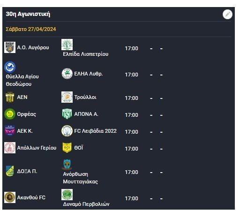Click the Ελπίδα Λιοπετρίου team logo
Screen dimensions: 240x219
pyautogui.click(x=67, y=45)
